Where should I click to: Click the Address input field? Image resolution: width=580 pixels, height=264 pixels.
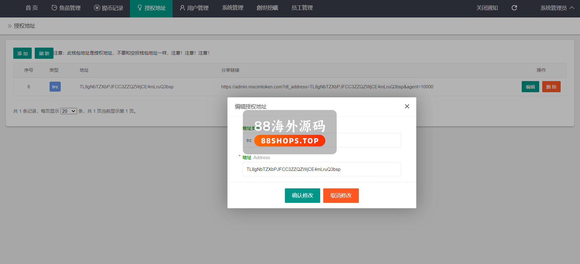[322, 169]
